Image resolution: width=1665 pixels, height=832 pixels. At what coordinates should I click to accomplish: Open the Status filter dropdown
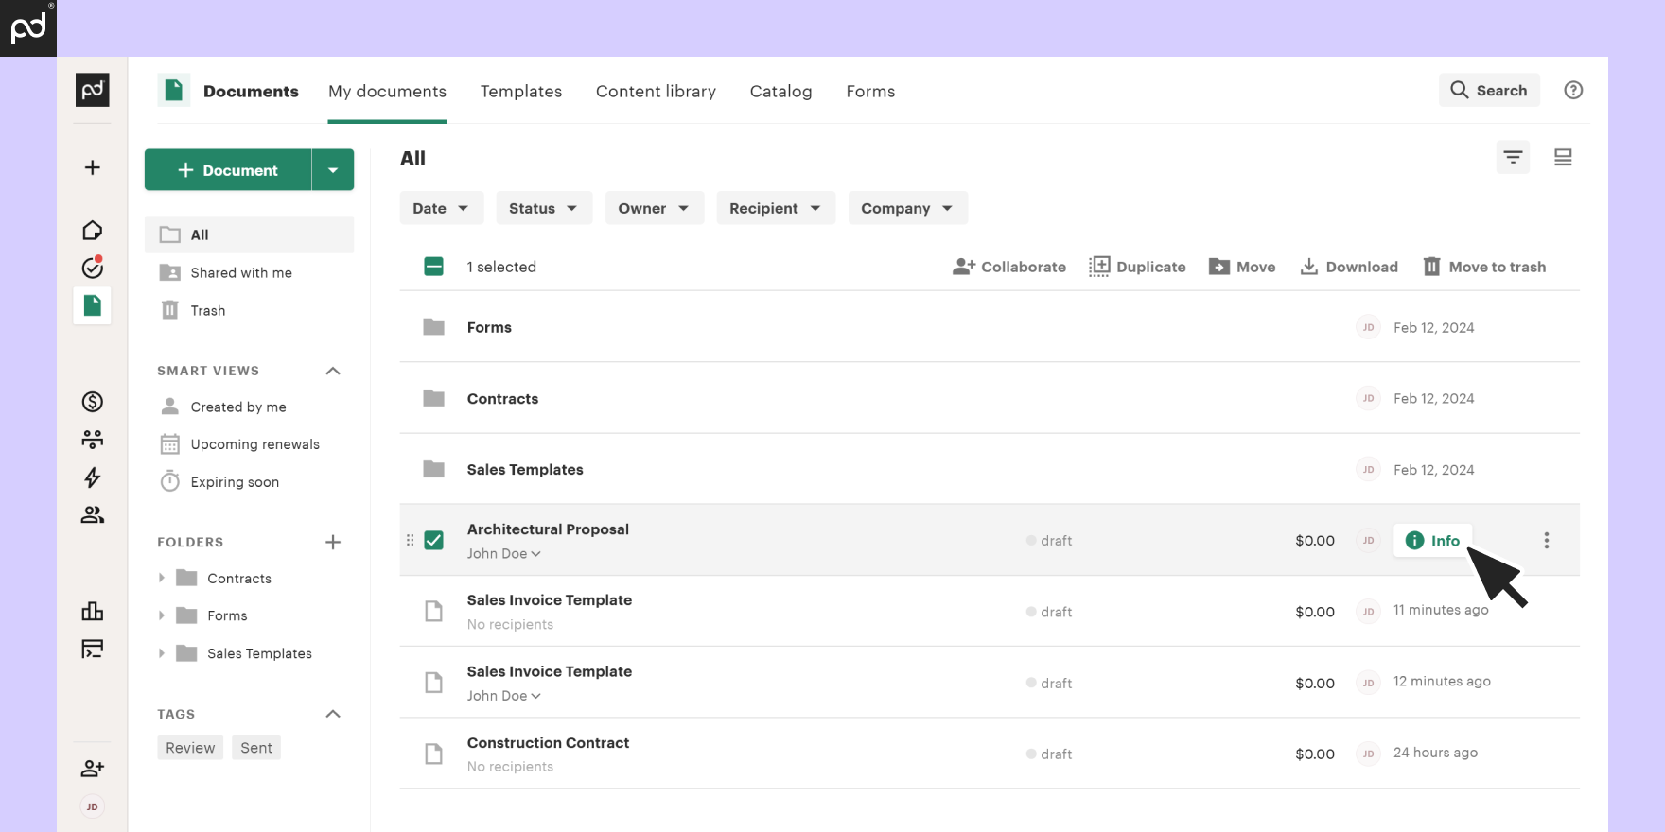pos(544,208)
